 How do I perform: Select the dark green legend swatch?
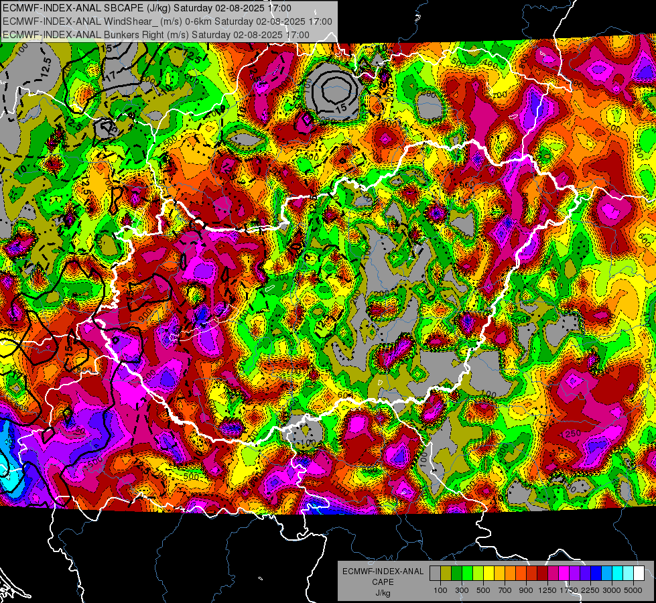(x=457, y=574)
